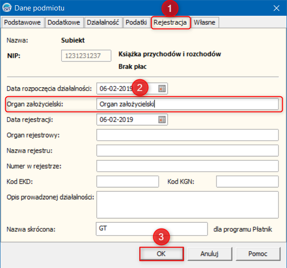This screenshot has width=287, height=268.
Task: Click the 'Opis prowadzonej działalności:' label
Action: (x=51, y=197)
